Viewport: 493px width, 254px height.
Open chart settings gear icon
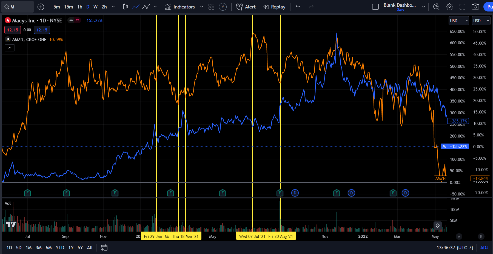[449, 7]
